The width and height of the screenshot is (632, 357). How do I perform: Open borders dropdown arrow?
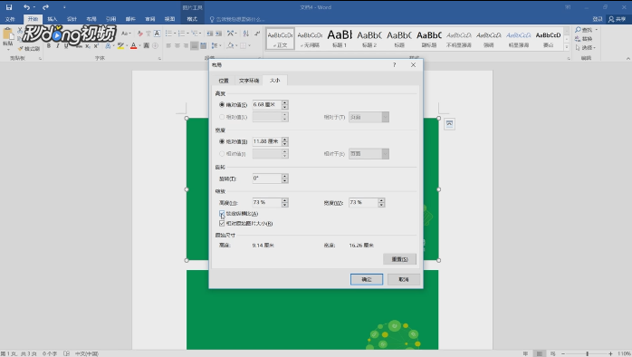tap(250, 46)
